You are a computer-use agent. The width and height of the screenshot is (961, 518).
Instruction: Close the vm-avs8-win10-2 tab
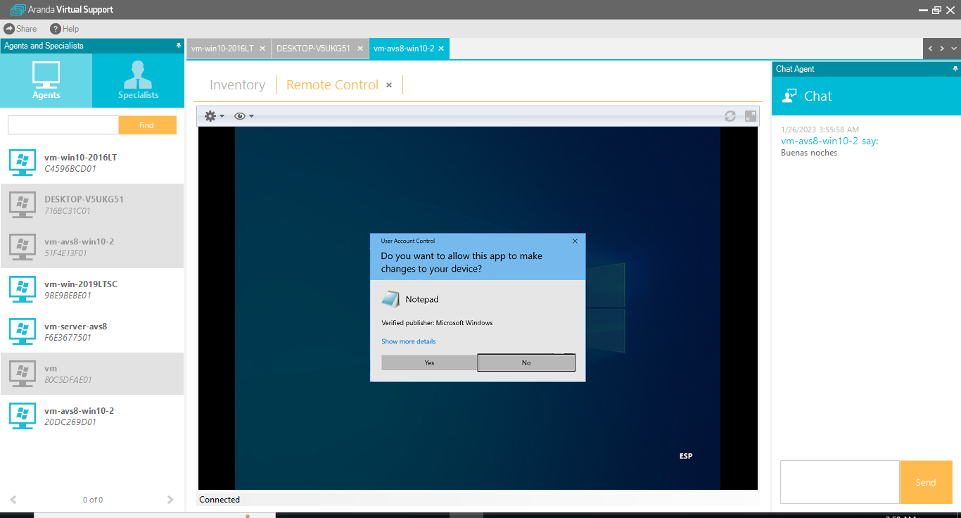point(441,49)
